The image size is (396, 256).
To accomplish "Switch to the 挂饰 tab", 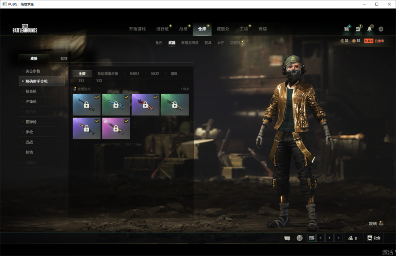I will 64,58.
